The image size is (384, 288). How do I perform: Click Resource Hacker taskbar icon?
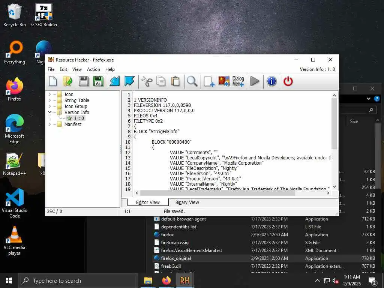click(184, 280)
